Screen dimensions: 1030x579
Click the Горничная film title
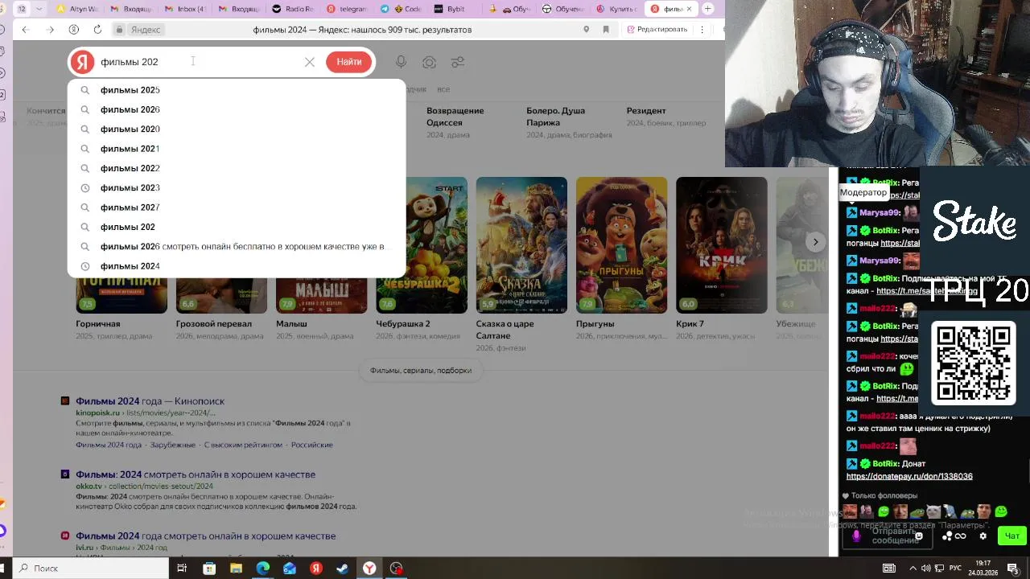[x=98, y=324]
